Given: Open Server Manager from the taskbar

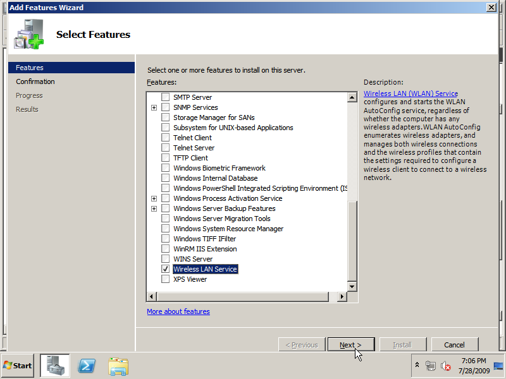Looking at the screenshot, I should (x=54, y=366).
